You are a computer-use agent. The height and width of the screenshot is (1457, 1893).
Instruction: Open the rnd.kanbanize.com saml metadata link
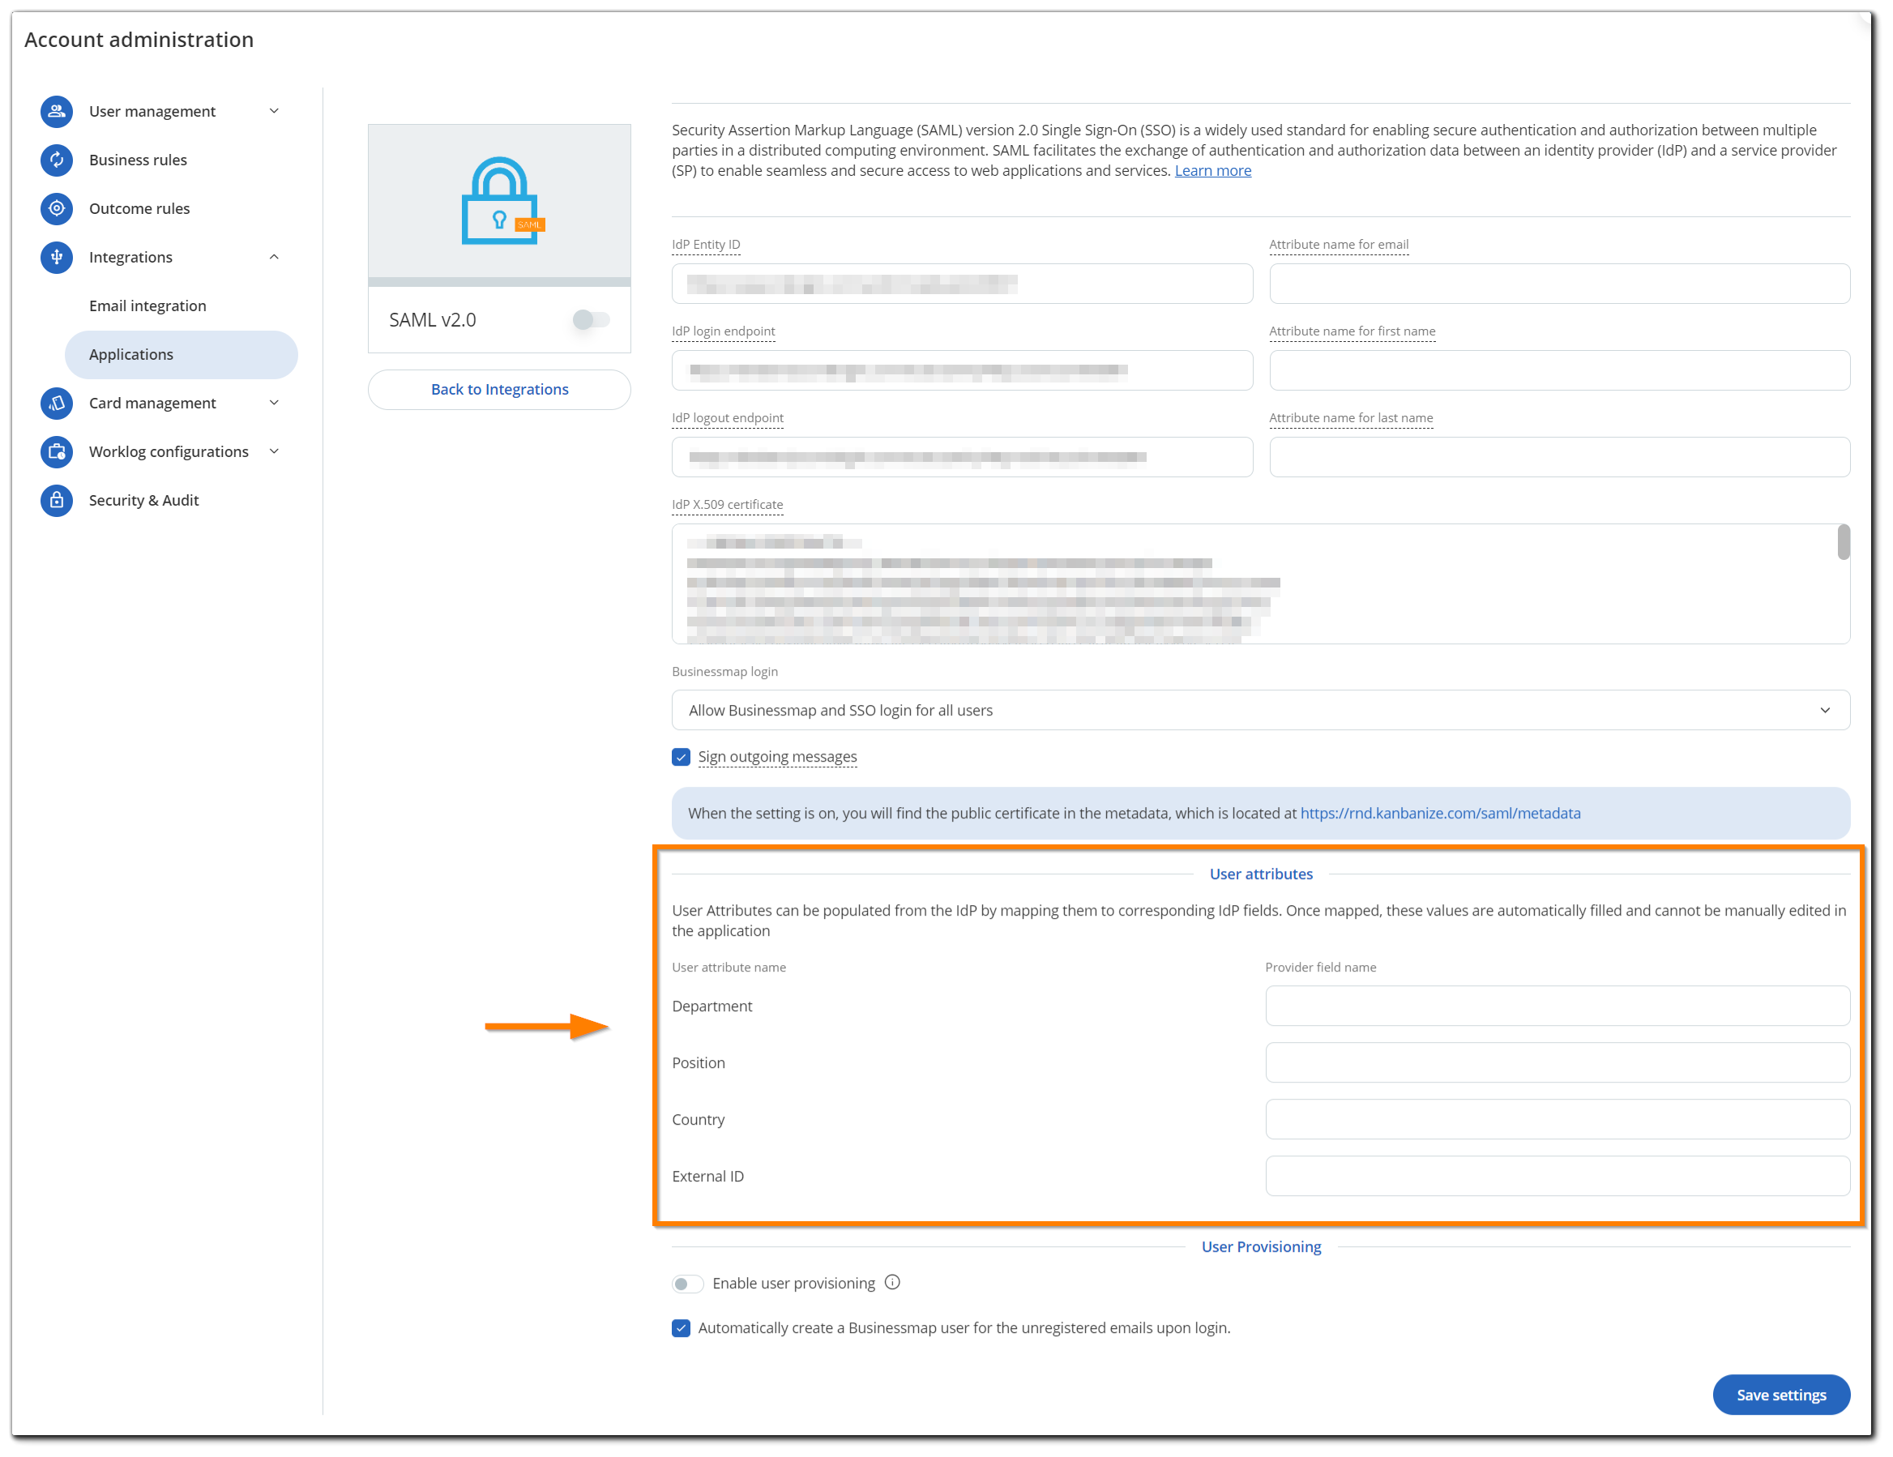(x=1440, y=813)
